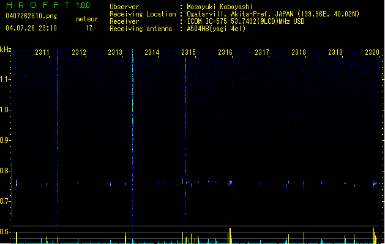Click the 0.9 frequency axis label
This screenshot has height=244, width=385.
(5, 140)
